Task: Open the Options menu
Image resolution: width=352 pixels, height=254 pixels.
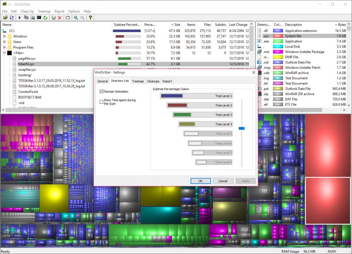Action: [74, 11]
